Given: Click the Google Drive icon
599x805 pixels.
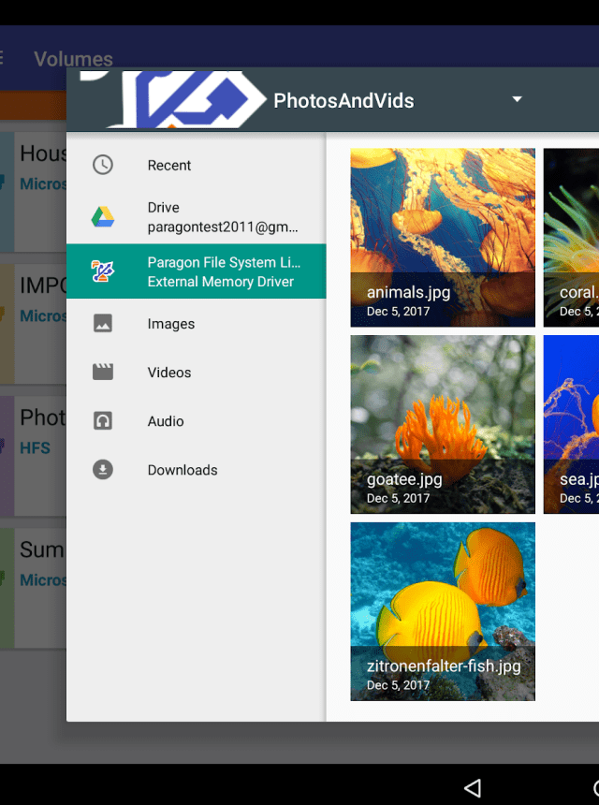Looking at the screenshot, I should point(103,217).
